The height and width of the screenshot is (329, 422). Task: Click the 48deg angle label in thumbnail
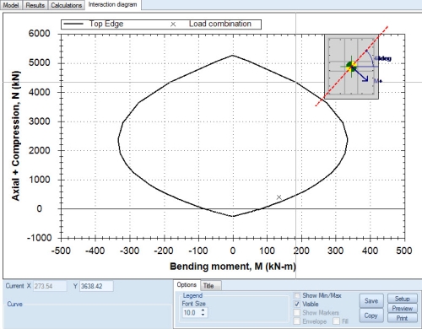coord(382,58)
